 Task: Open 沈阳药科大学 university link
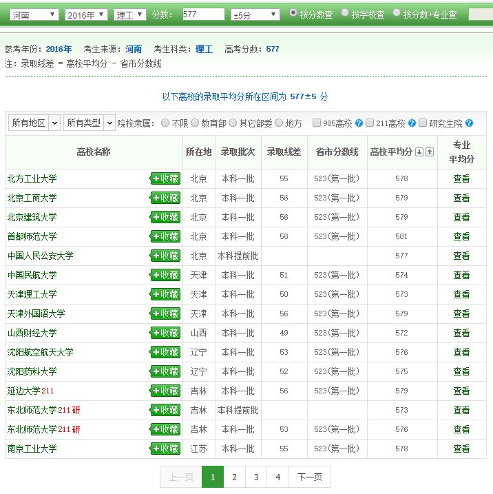pos(32,371)
